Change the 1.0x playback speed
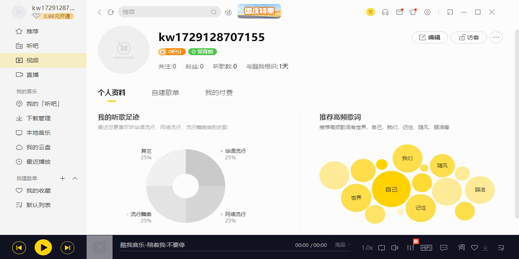Image resolution: width=519 pixels, height=259 pixels. coord(367,247)
